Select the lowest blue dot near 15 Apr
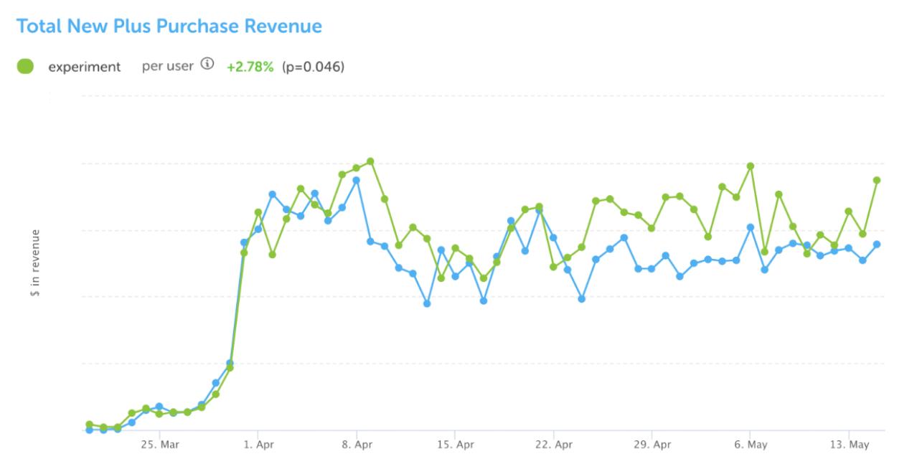The image size is (917, 469). point(428,303)
